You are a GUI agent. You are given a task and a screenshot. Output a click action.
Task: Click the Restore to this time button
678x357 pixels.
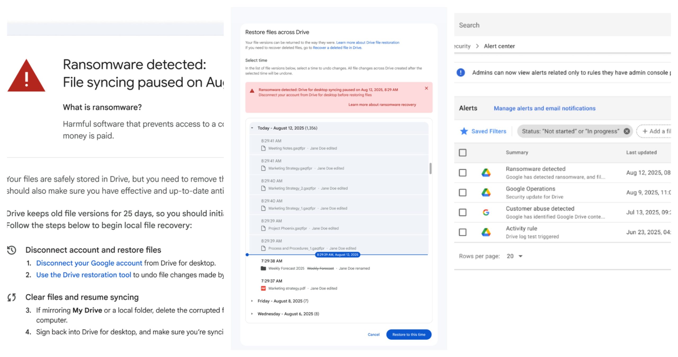[409, 335]
